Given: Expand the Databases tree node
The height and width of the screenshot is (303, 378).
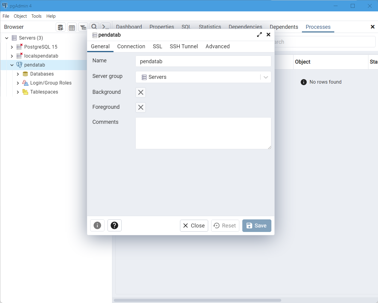Looking at the screenshot, I should tap(18, 74).
